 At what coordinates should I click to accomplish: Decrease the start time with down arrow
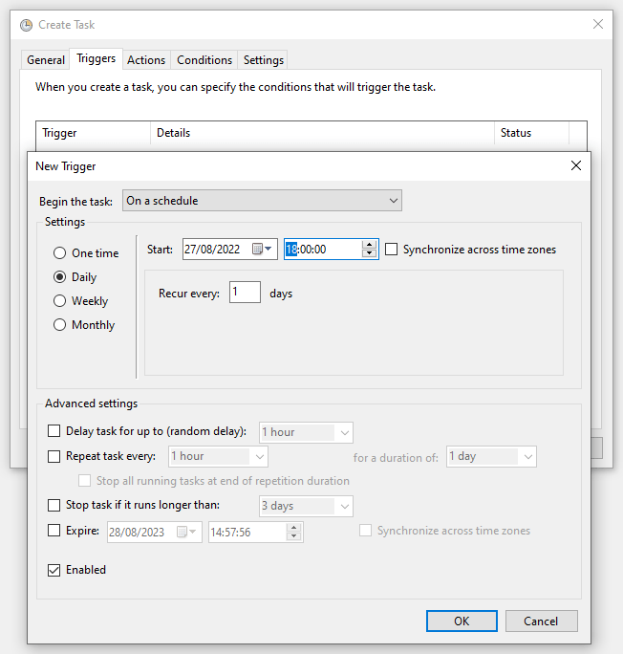pyautogui.click(x=369, y=253)
